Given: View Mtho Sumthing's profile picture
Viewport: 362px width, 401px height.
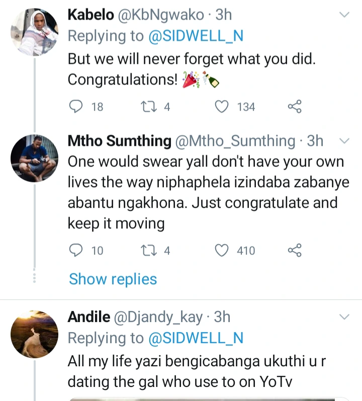Looking at the screenshot, I should [35, 158].
